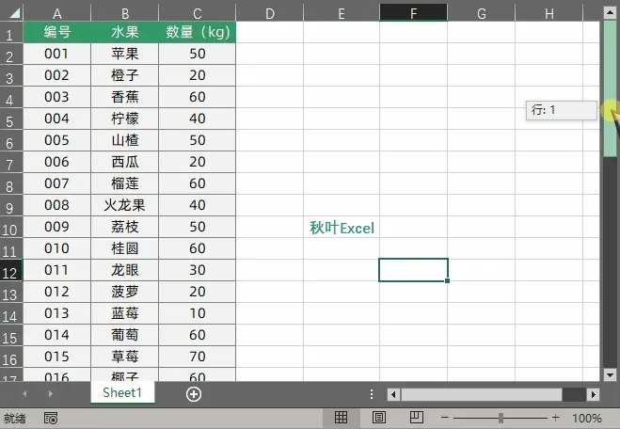Select the quantity 10 cell
This screenshot has width=620, height=429.
198,313
